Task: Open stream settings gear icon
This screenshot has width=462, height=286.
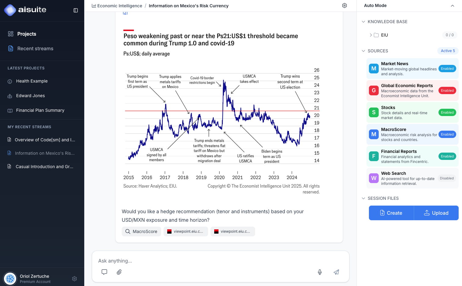Action: point(345,5)
